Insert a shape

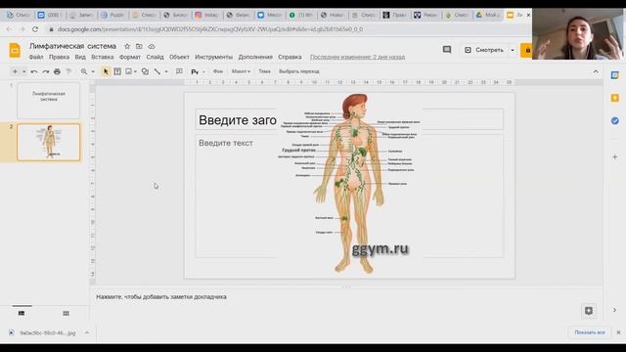(x=146, y=71)
